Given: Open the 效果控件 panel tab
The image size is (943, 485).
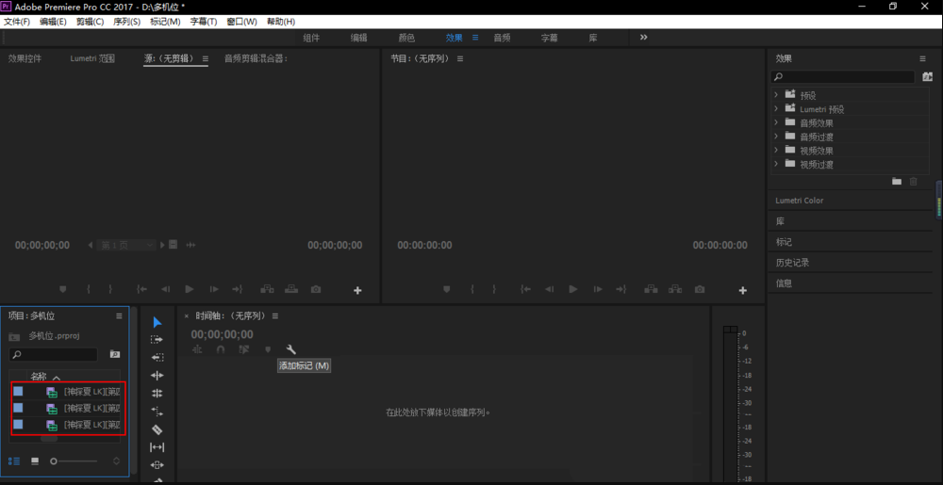Looking at the screenshot, I should click(x=25, y=58).
